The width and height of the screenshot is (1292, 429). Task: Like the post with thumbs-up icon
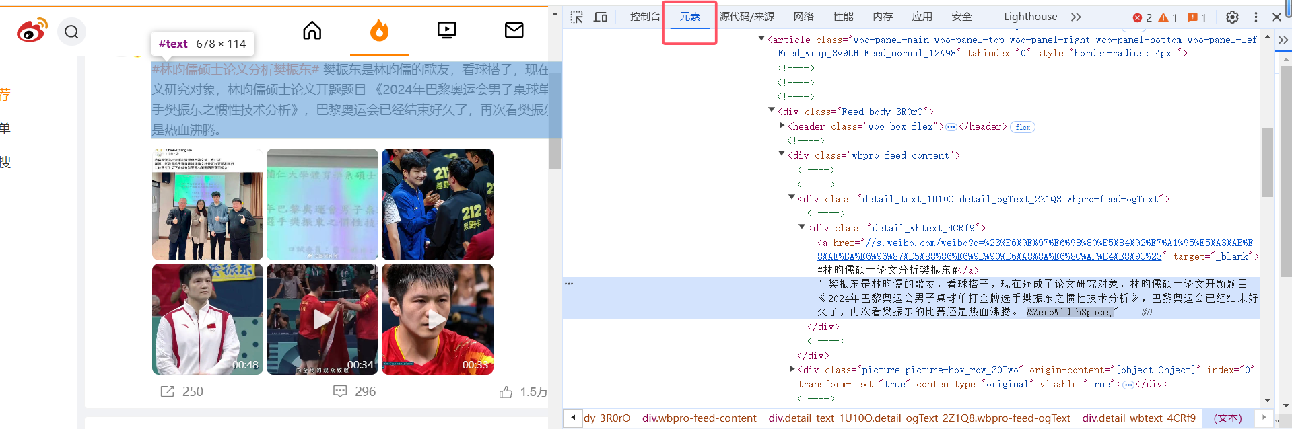tap(506, 392)
